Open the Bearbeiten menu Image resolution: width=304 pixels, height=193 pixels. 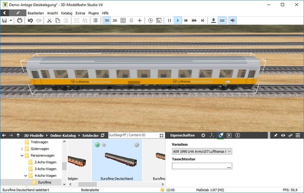(36, 13)
